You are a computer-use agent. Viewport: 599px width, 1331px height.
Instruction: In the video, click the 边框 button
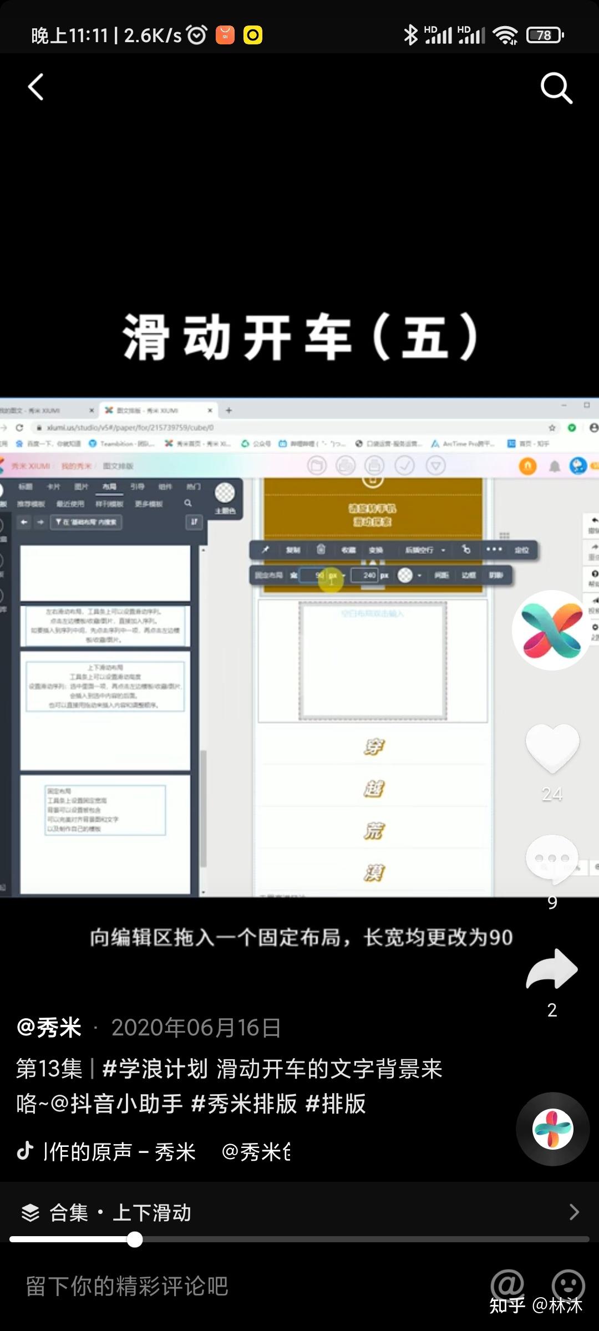click(469, 575)
